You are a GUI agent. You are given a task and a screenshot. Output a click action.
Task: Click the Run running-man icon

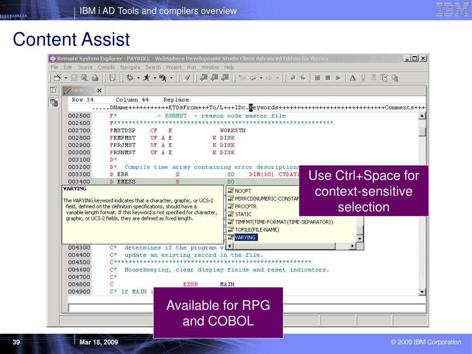tap(147, 78)
